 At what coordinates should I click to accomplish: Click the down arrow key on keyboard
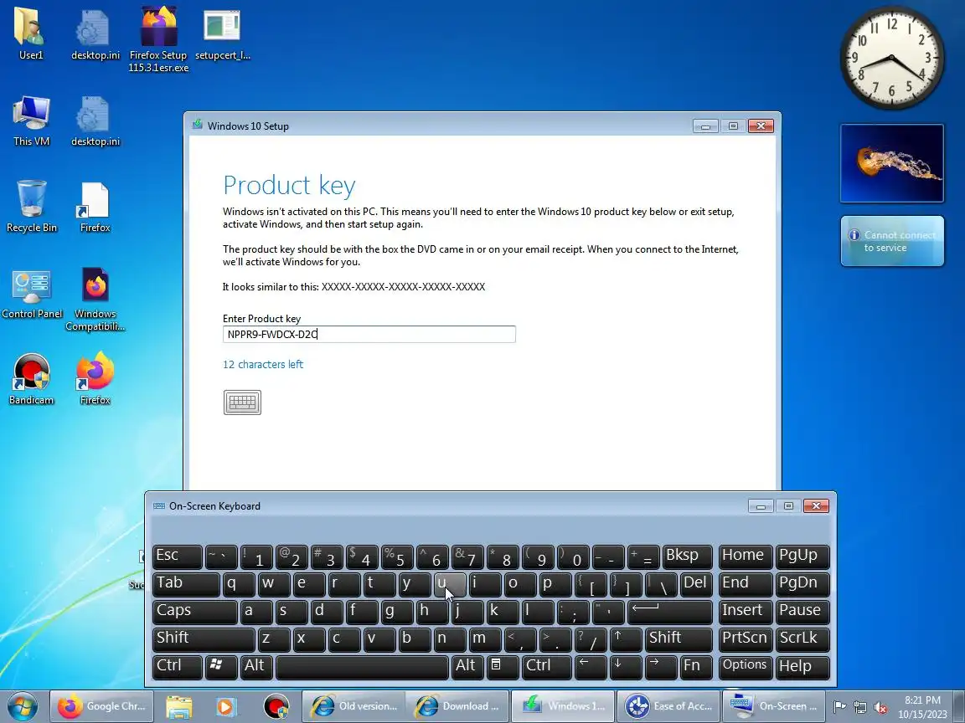(626, 667)
